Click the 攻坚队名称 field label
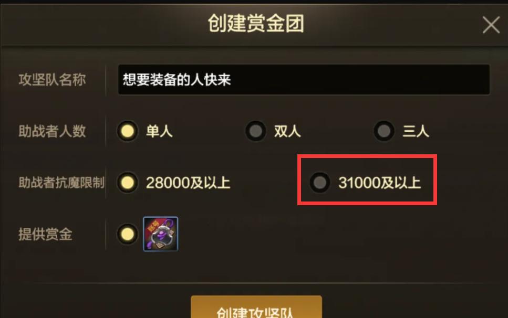Viewport: 508px width, 318px height. [52, 80]
